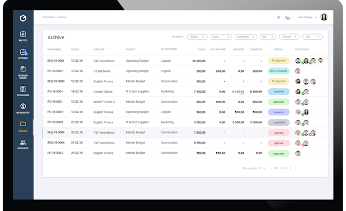Expand the Budget filter dropdown
The width and height of the screenshot is (346, 211).
197,37
